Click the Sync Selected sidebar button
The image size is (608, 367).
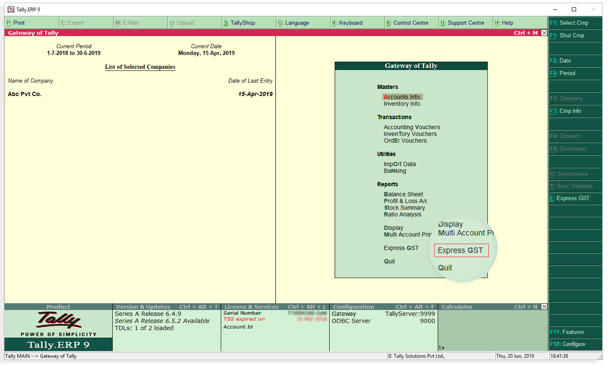click(x=575, y=186)
